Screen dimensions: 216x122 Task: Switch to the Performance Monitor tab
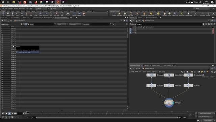151,18
